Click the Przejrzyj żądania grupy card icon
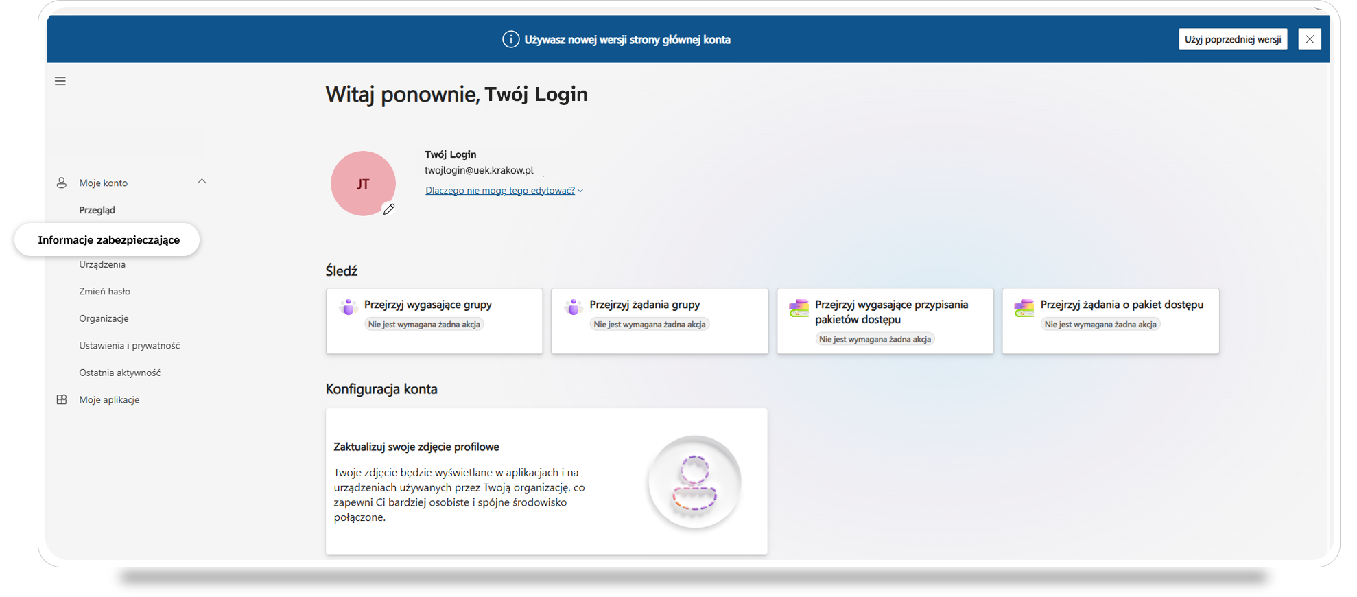The image size is (1357, 597). click(574, 307)
